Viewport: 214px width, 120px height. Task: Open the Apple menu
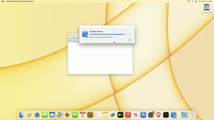(x=3, y=1)
